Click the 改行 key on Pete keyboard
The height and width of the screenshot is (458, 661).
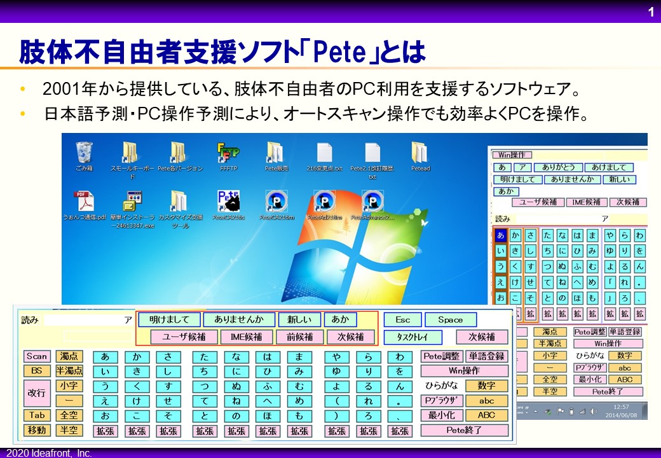coord(37,393)
